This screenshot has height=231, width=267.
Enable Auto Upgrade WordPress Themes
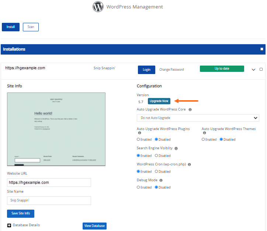coord(203,139)
